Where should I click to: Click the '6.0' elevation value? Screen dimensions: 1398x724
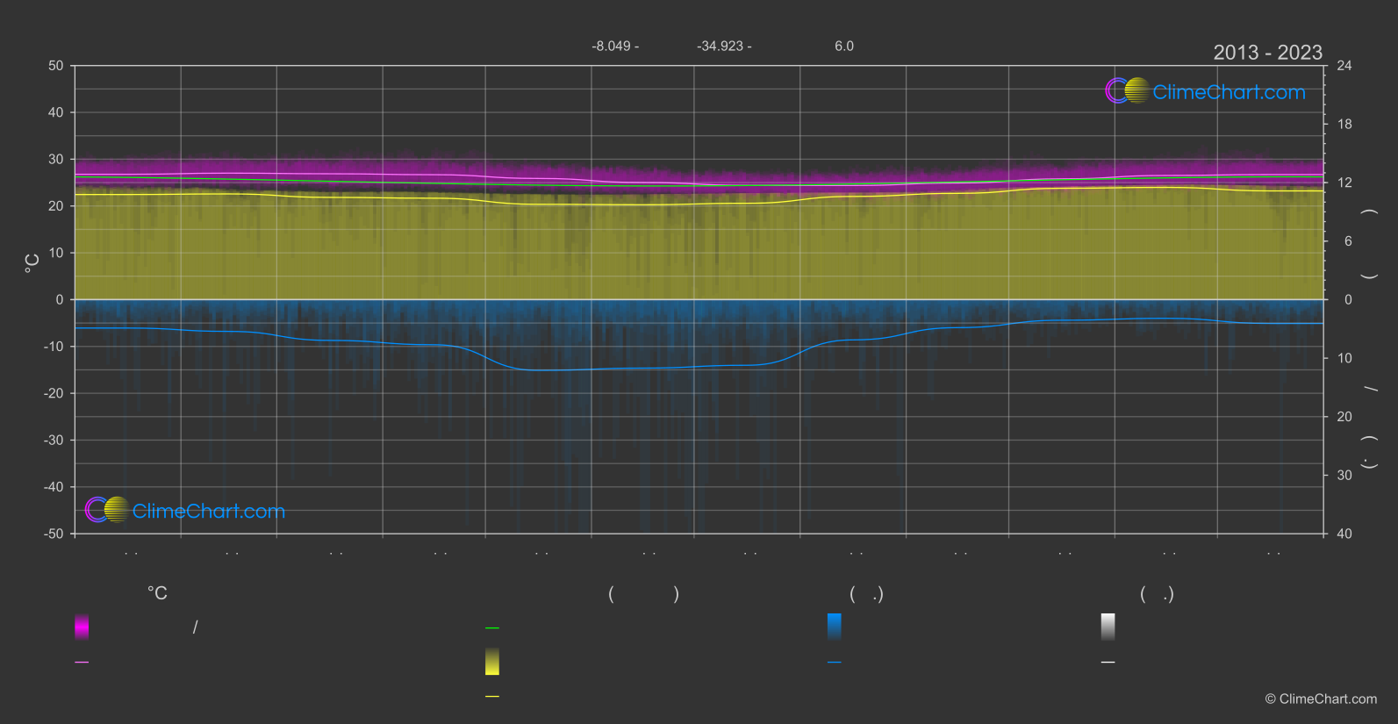coord(844,46)
